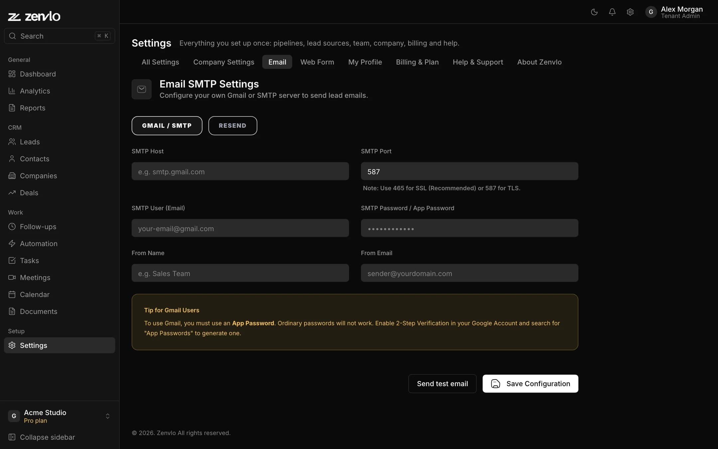
Task: Click the top bar gear icon
Action: tap(630, 12)
